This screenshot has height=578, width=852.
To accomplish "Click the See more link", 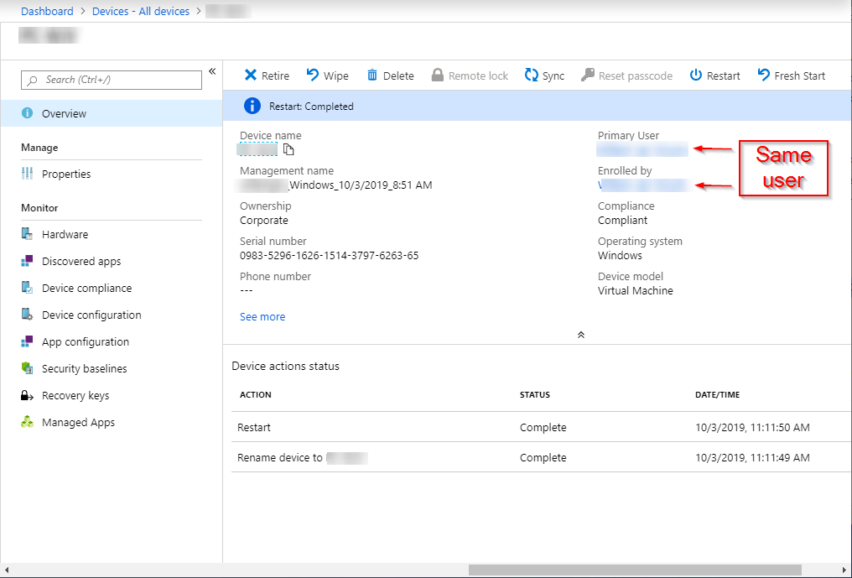I will [x=262, y=317].
